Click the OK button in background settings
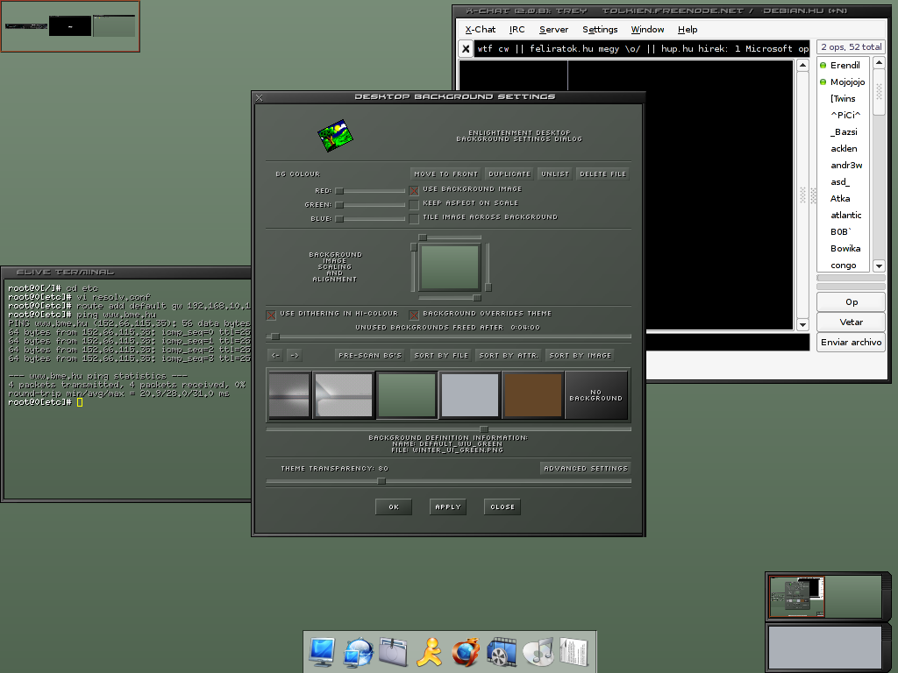The image size is (898, 673). pos(394,507)
